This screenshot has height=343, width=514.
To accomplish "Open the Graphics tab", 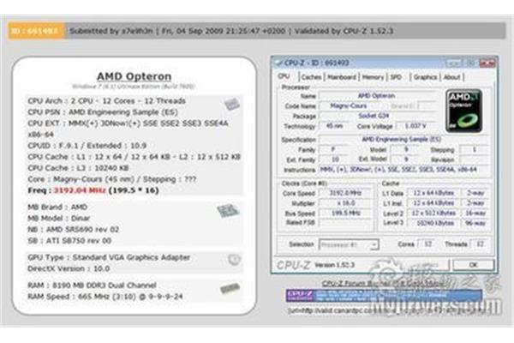I will [x=425, y=77].
